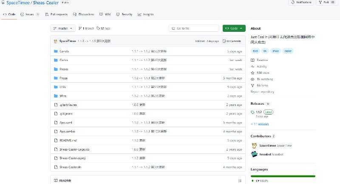Image resolution: width=340 pixels, height=184 pixels.
Task: Open the .gitattributes file
Action: (68, 105)
